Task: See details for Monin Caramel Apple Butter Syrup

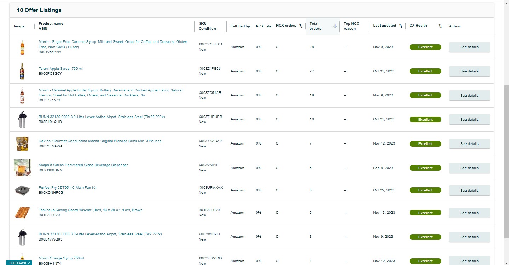Action: pos(469,95)
